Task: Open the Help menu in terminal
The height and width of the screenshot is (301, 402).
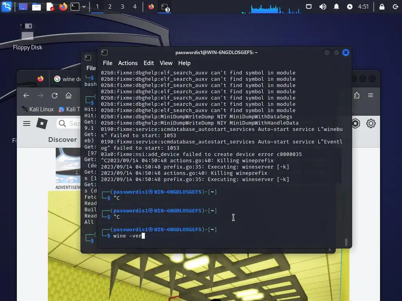Action: coord(185,63)
